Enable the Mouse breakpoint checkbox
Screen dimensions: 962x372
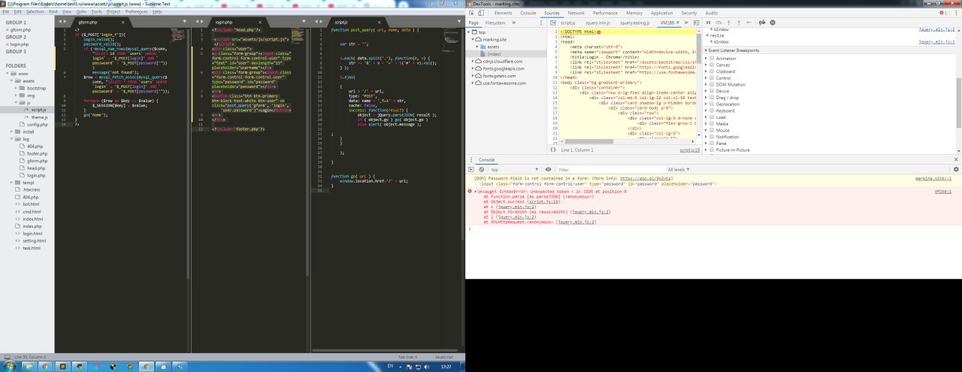click(712, 130)
